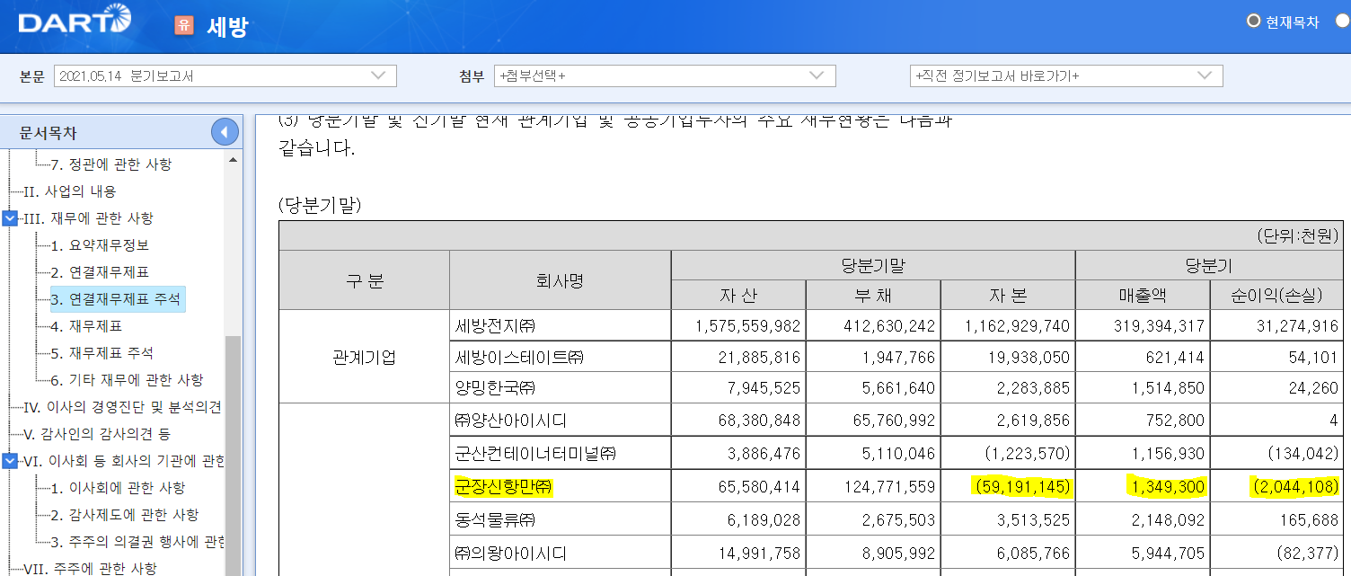Click the (당분기말) caption above the table

point(320,205)
